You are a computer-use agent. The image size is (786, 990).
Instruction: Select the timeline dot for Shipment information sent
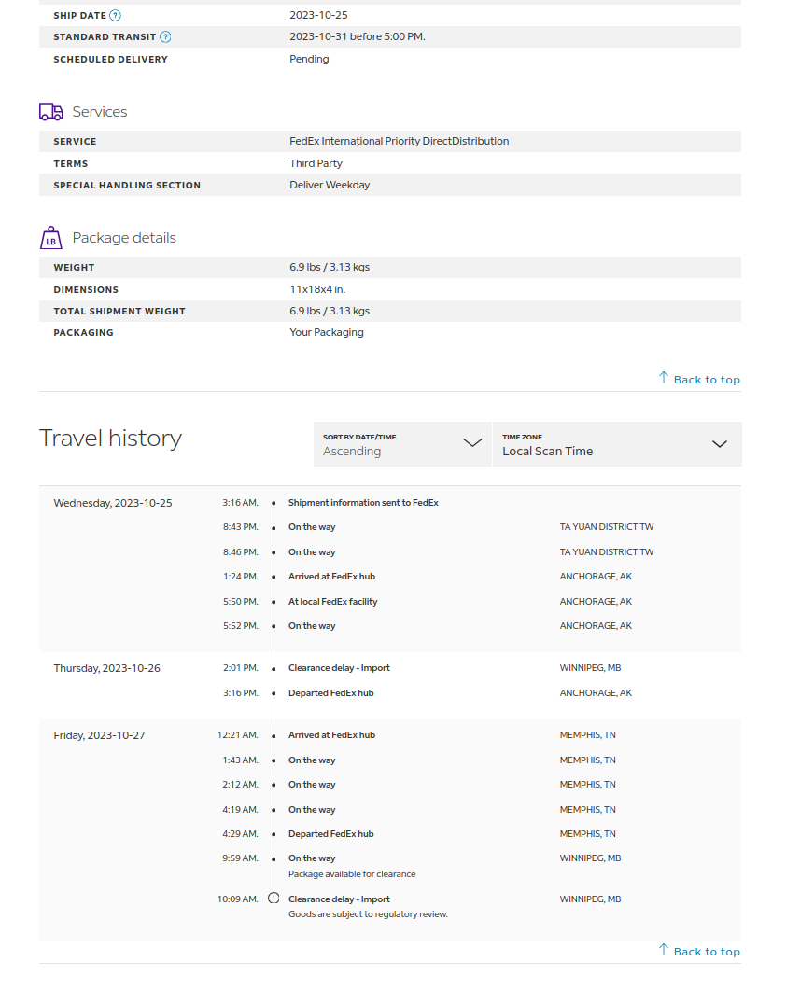coord(274,503)
